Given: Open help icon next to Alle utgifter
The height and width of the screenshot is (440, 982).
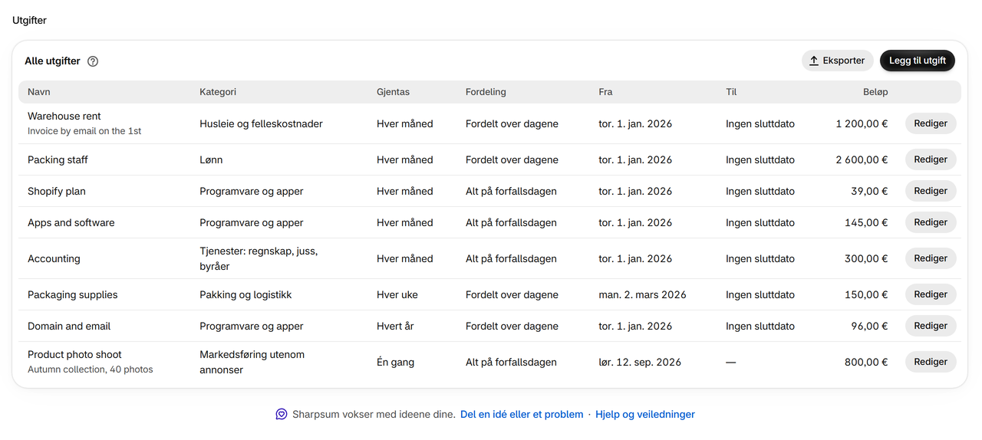Looking at the screenshot, I should click(93, 61).
